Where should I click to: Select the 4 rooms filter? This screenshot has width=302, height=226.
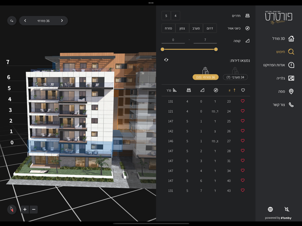(x=176, y=15)
